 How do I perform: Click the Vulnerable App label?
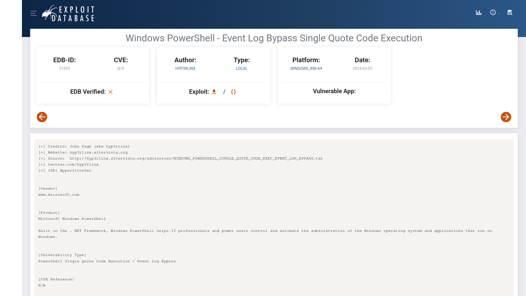point(334,91)
